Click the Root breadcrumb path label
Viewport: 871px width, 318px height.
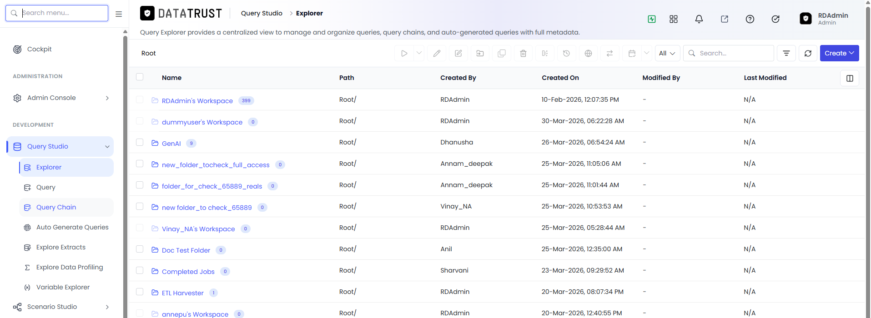pos(148,53)
